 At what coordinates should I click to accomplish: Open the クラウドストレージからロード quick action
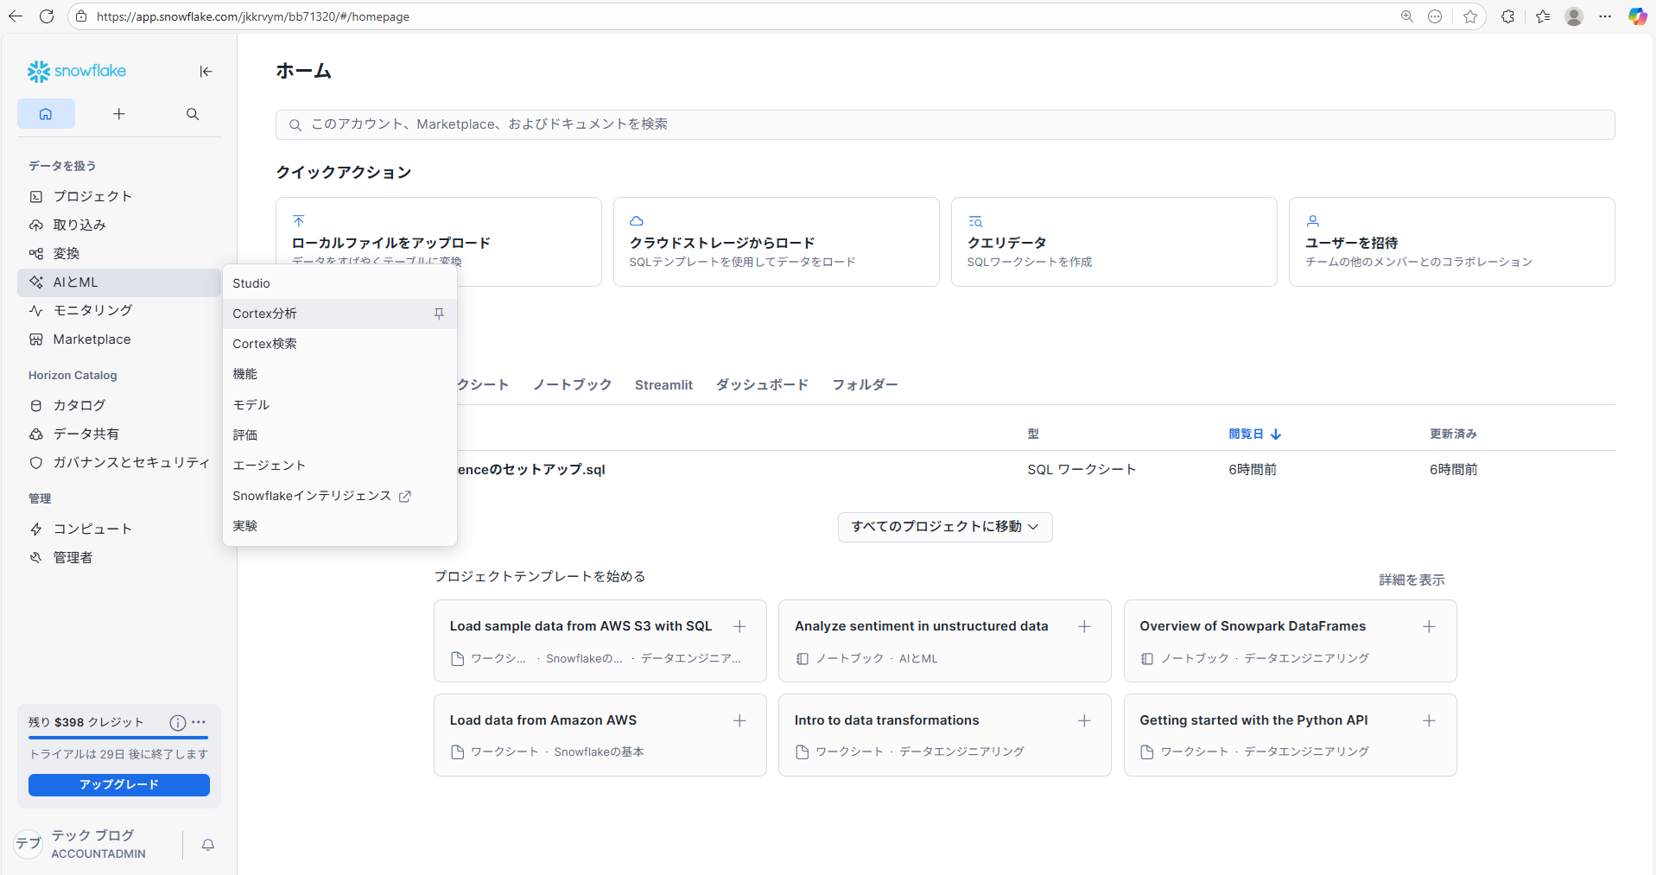(x=776, y=242)
